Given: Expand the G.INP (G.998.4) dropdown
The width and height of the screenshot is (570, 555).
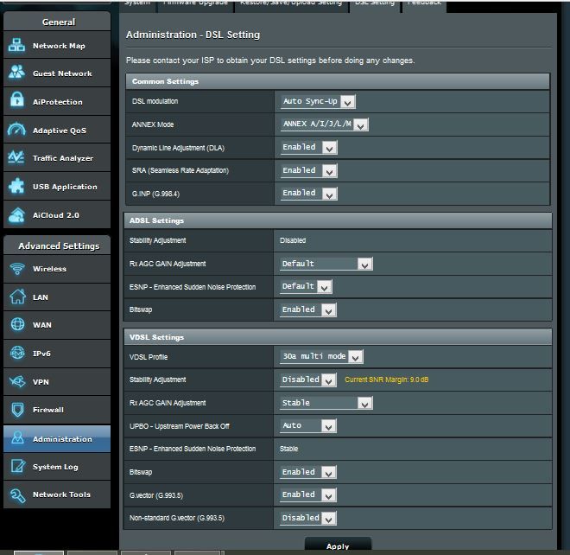Looking at the screenshot, I should coord(309,194).
